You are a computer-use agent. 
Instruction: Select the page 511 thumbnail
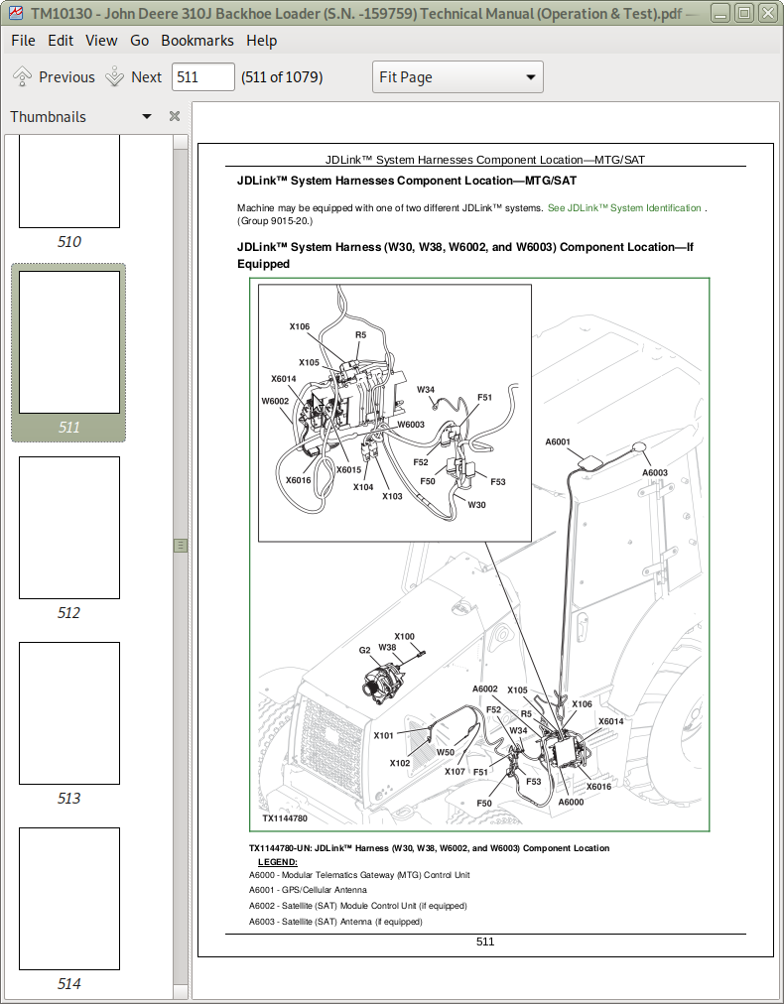point(69,342)
